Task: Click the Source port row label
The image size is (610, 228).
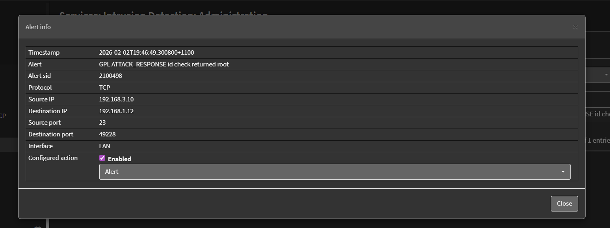Action: (x=45, y=123)
